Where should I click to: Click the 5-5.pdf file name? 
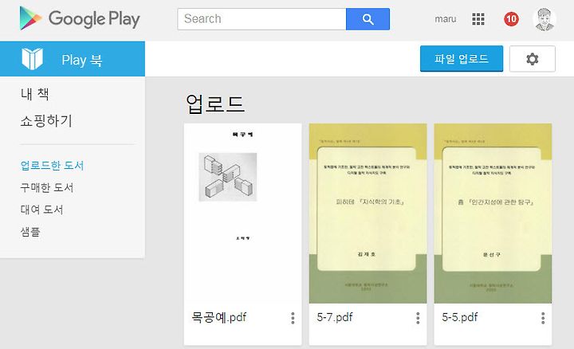(459, 317)
